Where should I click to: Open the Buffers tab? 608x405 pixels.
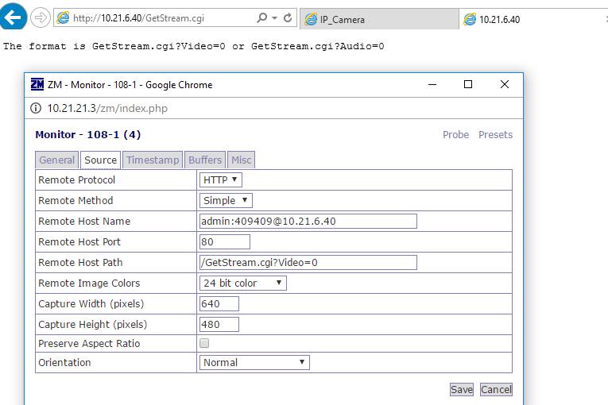[x=205, y=160]
